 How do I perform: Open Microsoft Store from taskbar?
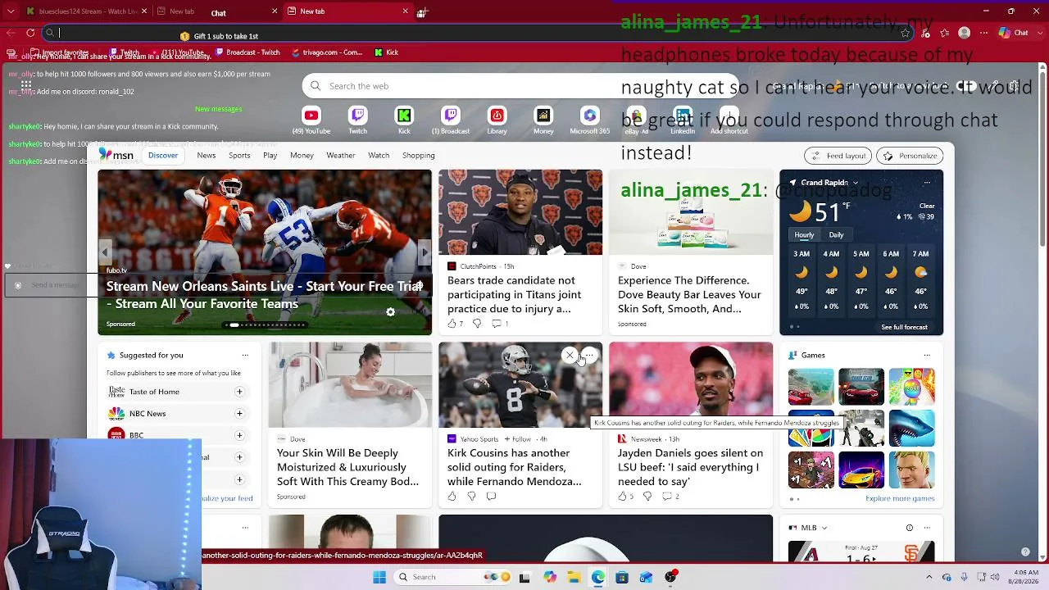point(622,577)
